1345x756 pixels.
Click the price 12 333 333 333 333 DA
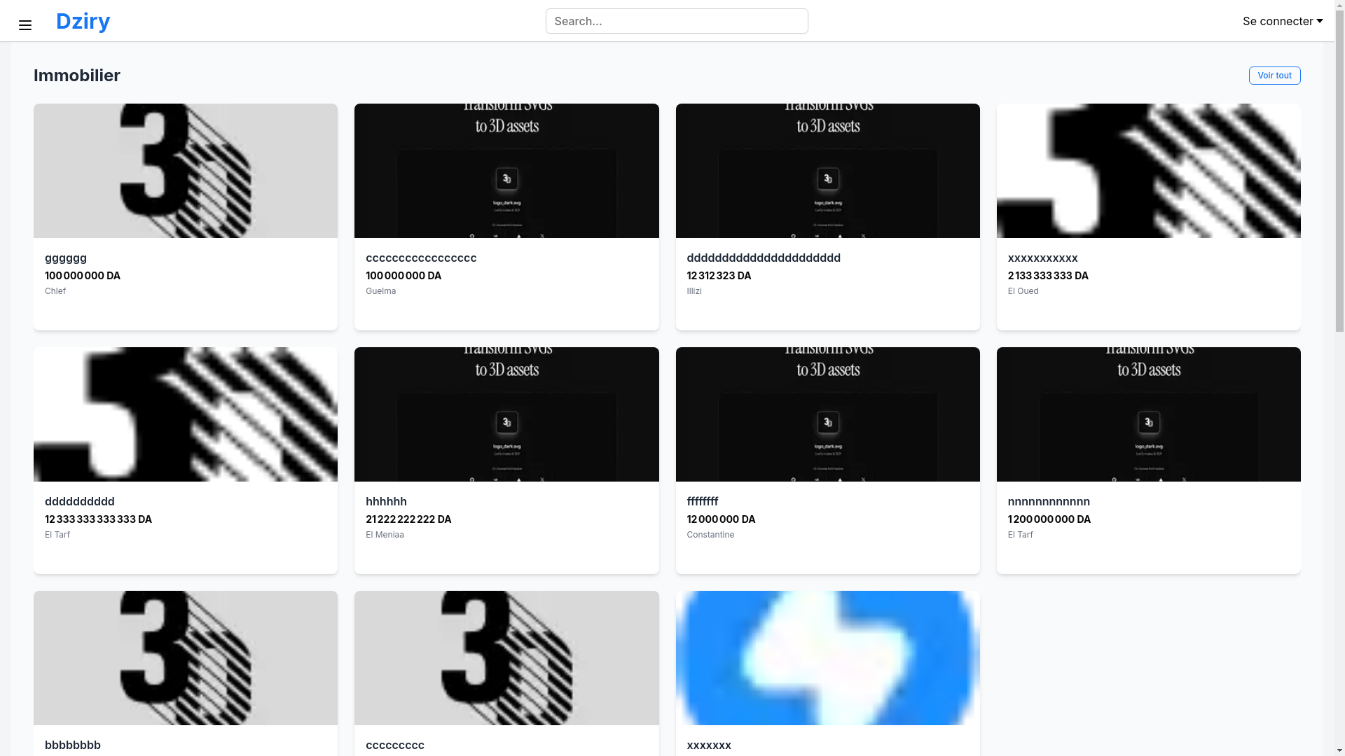coord(98,519)
